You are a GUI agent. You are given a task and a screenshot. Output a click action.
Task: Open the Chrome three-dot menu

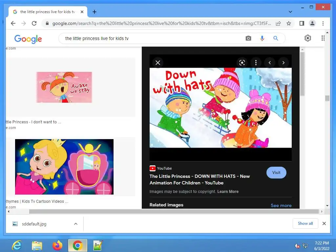click(x=323, y=23)
